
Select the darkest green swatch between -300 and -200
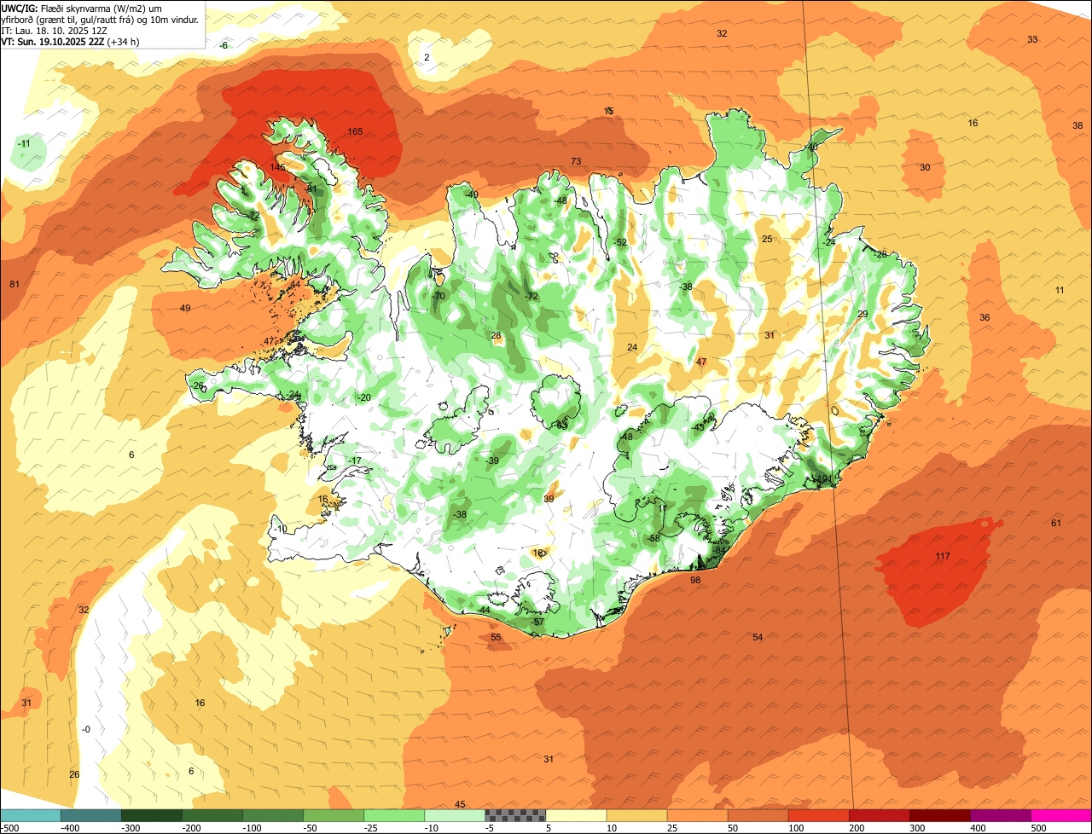point(152,815)
